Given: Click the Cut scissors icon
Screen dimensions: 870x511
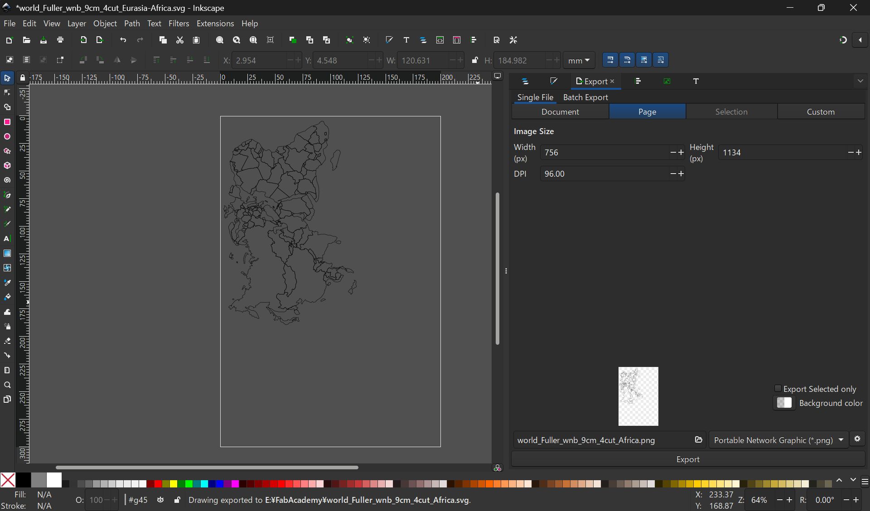Looking at the screenshot, I should click(180, 40).
